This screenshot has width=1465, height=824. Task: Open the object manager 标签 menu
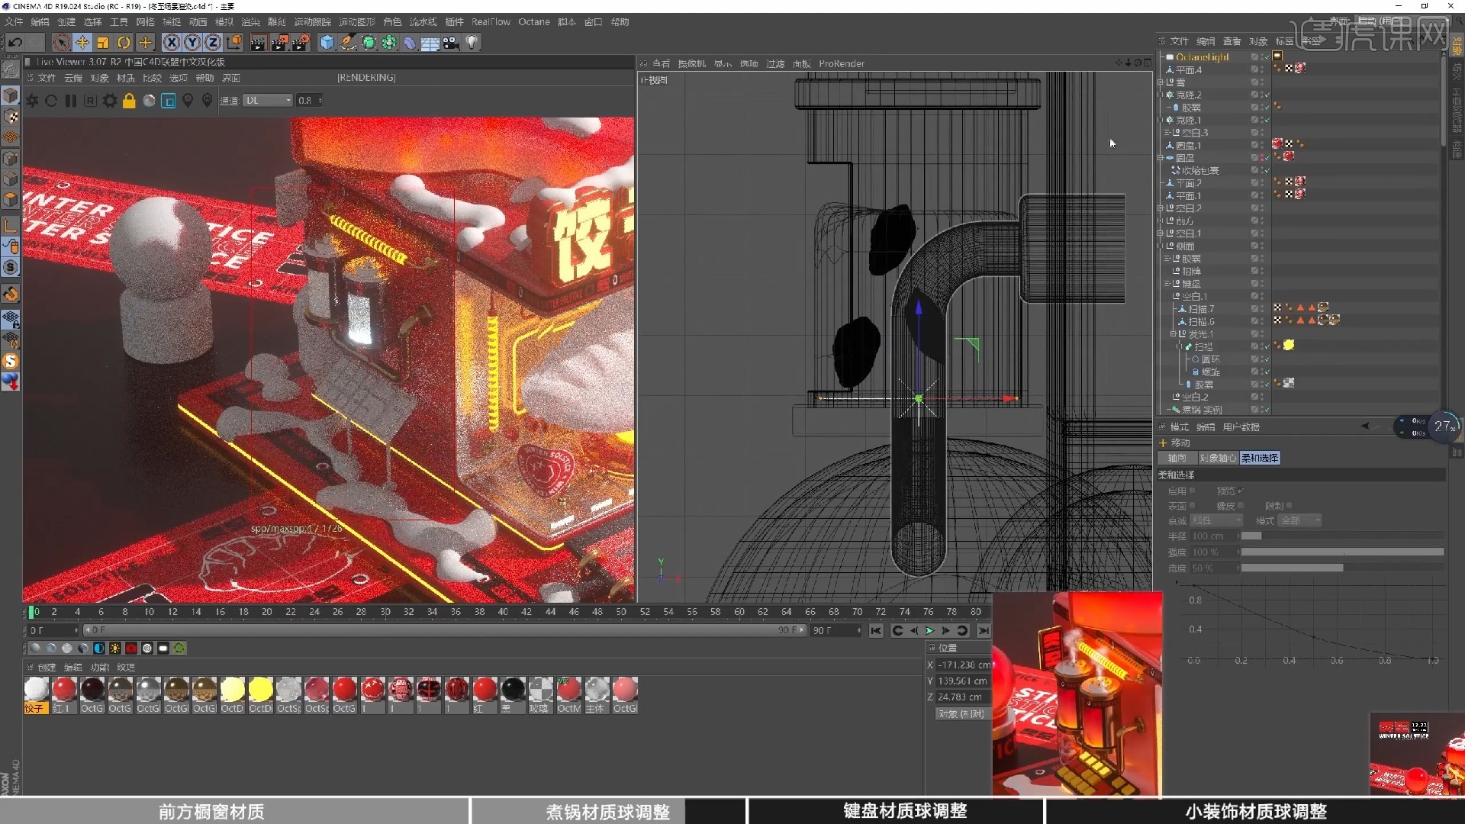(1284, 41)
